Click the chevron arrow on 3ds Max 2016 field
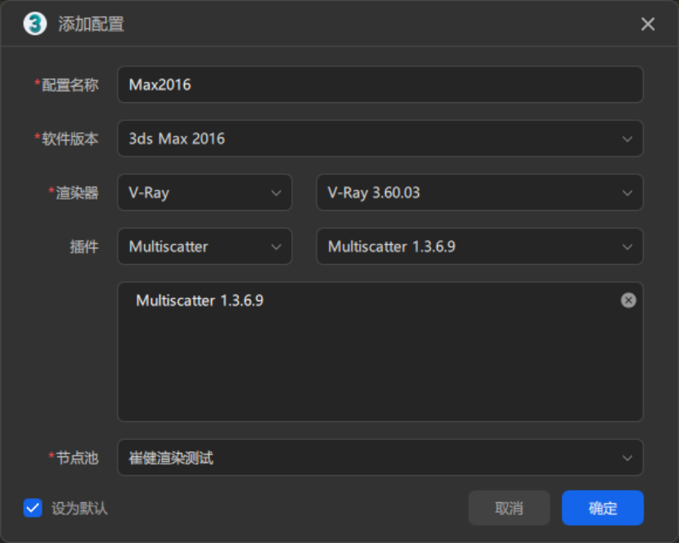This screenshot has width=679, height=543. pos(627,139)
